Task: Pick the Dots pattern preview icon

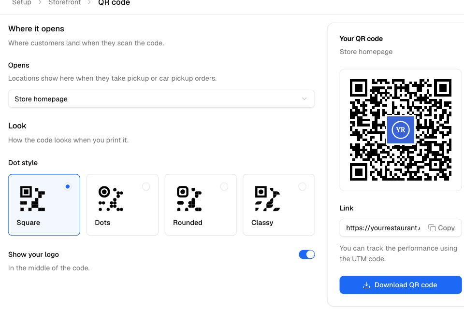Action: pyautogui.click(x=111, y=199)
